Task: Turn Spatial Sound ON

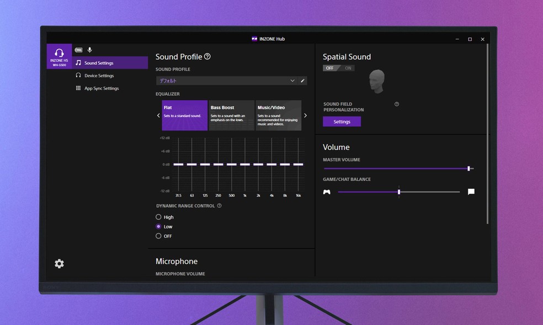Action: tap(347, 68)
